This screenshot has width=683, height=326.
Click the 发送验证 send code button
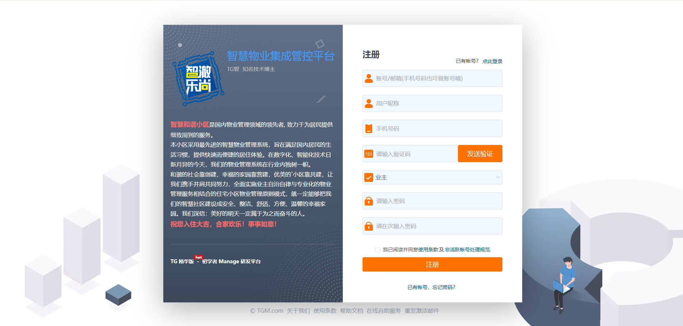click(x=480, y=153)
